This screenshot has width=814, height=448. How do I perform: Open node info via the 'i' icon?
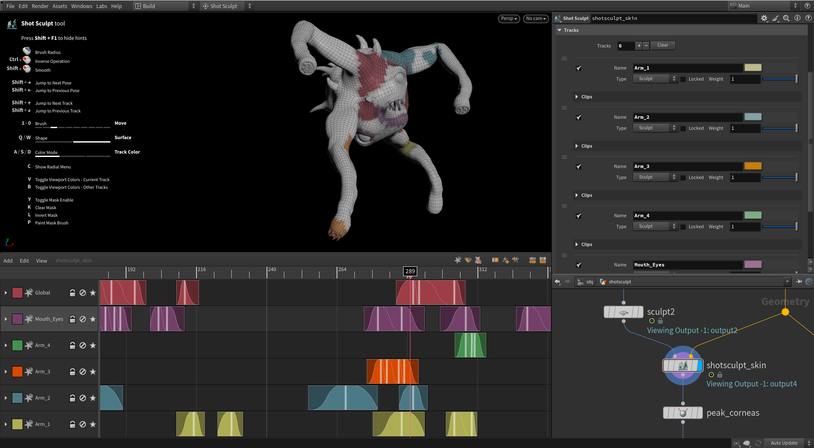[797, 18]
